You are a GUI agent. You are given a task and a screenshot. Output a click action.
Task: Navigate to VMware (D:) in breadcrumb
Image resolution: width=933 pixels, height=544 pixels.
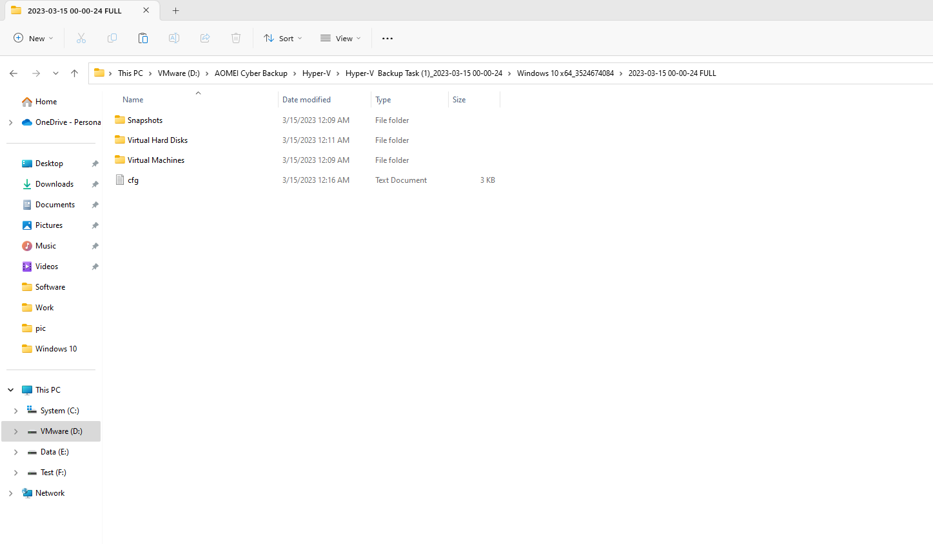coord(179,73)
